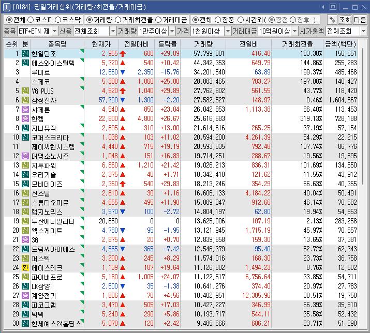Select the 거래량 sort radio button
The height and width of the screenshot is (333, 370).
pos(89,20)
